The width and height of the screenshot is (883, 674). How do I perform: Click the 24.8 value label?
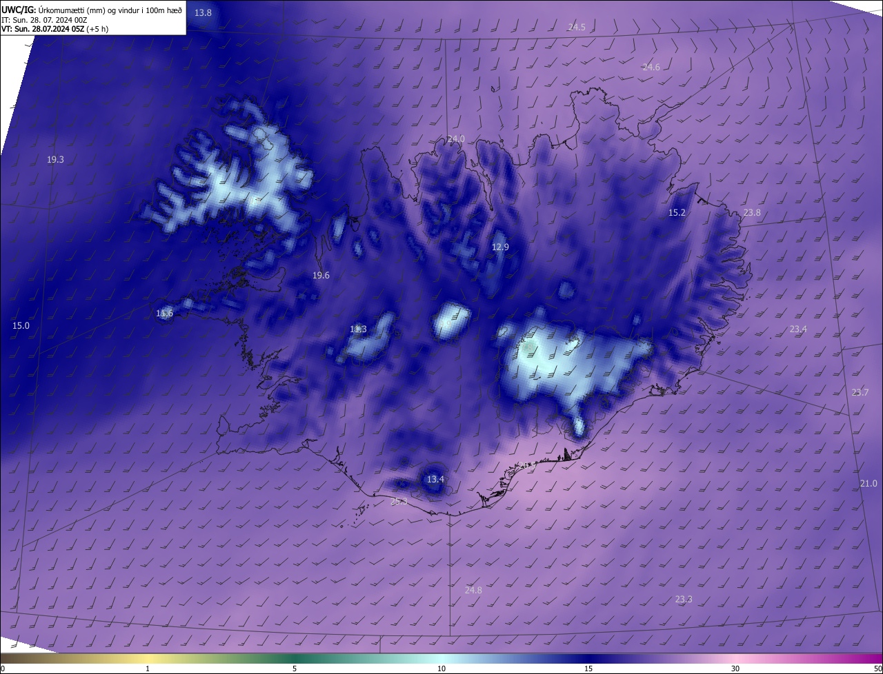[473, 590]
